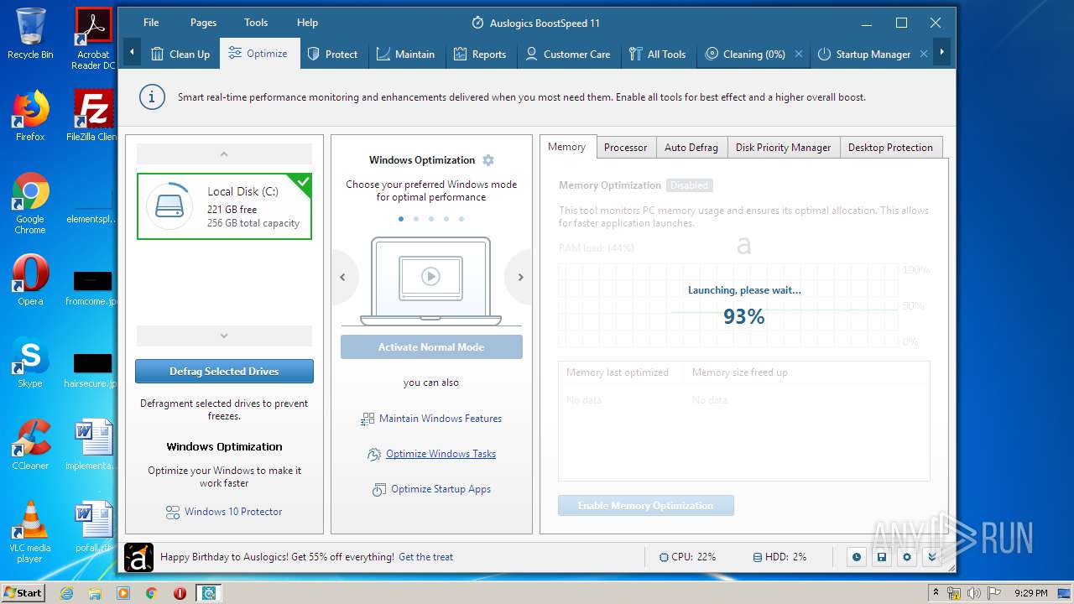Click the Windows 10 Protector icon
The image size is (1074, 604).
pos(172,512)
